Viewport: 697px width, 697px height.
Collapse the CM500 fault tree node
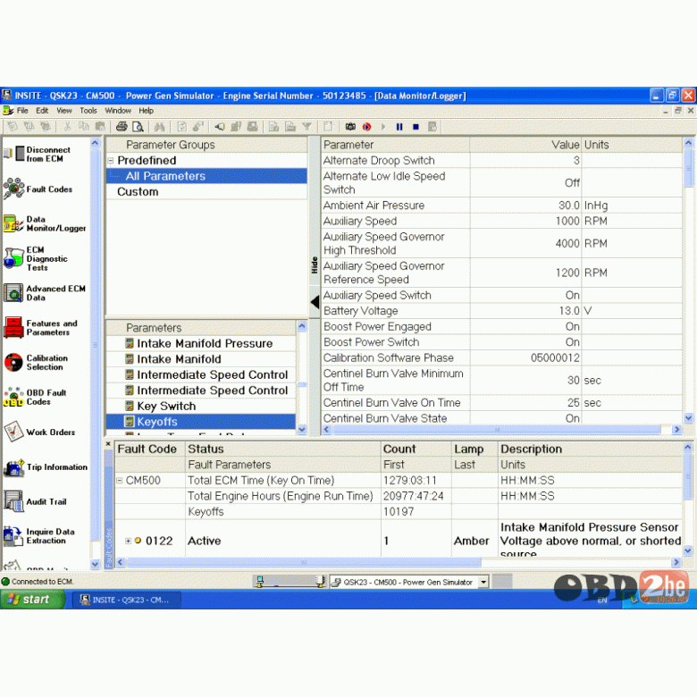point(119,481)
